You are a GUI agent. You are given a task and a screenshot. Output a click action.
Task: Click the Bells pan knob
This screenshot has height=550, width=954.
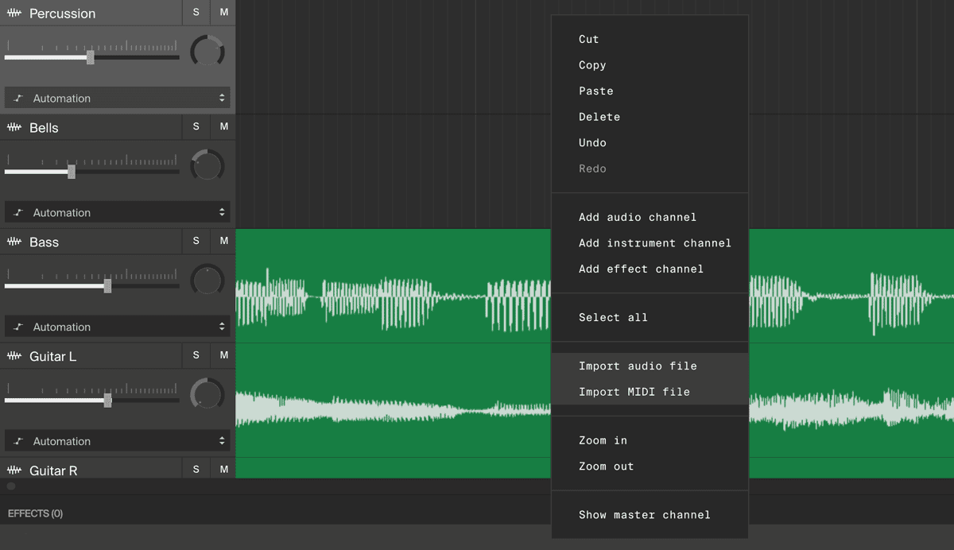pos(207,166)
